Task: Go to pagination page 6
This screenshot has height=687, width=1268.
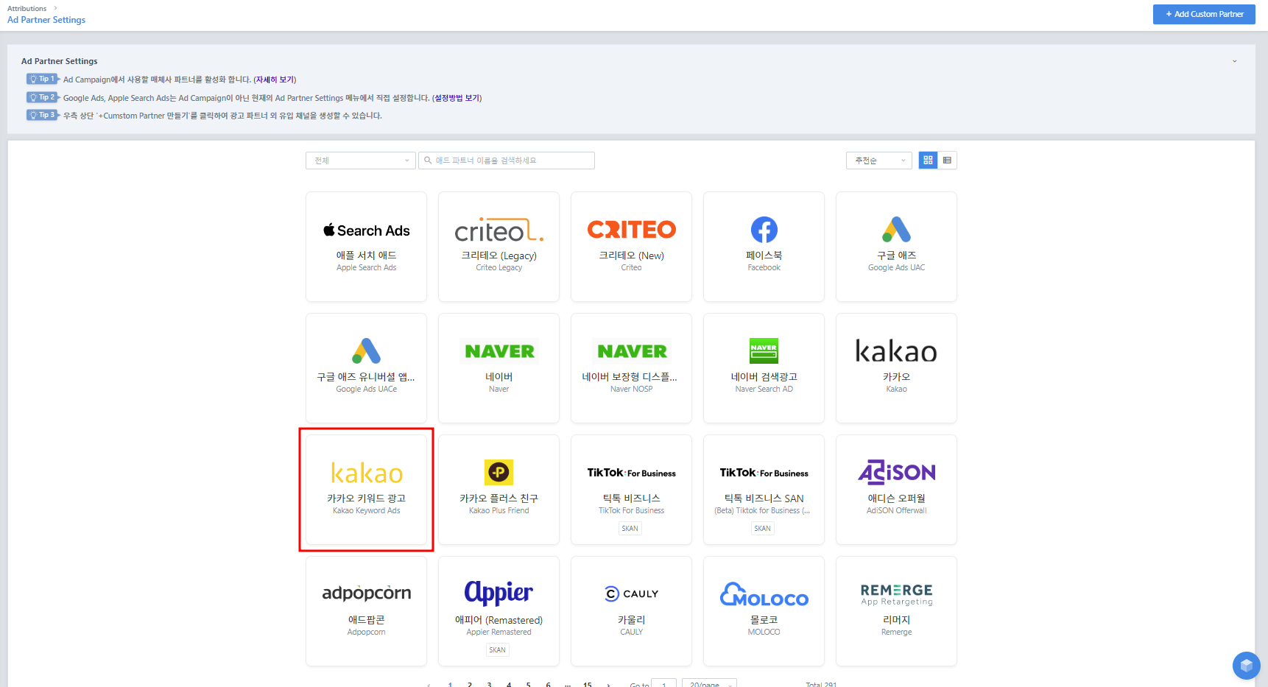Action: 548,684
